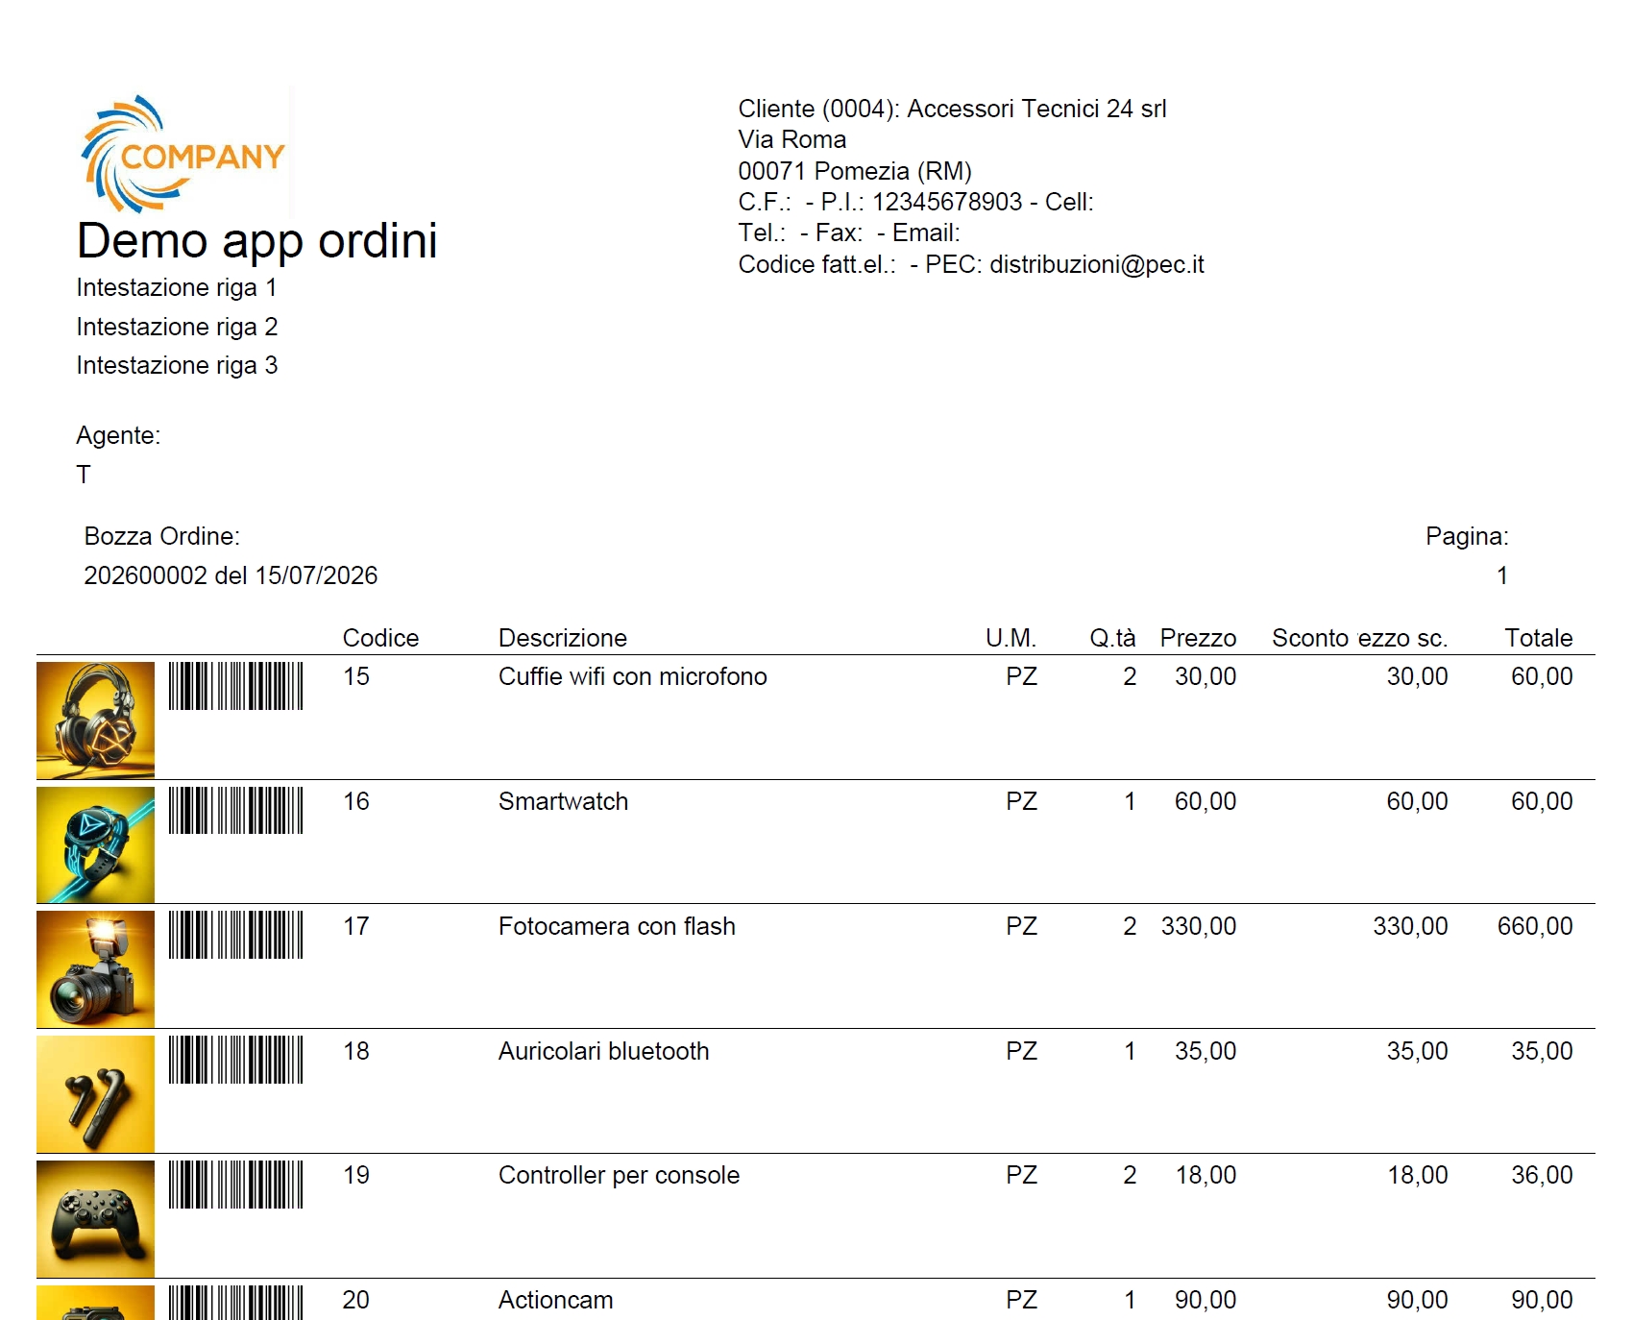This screenshot has width=1632, height=1320.
Task: Click the 'Q.tà' column header
Action: (x=1112, y=638)
